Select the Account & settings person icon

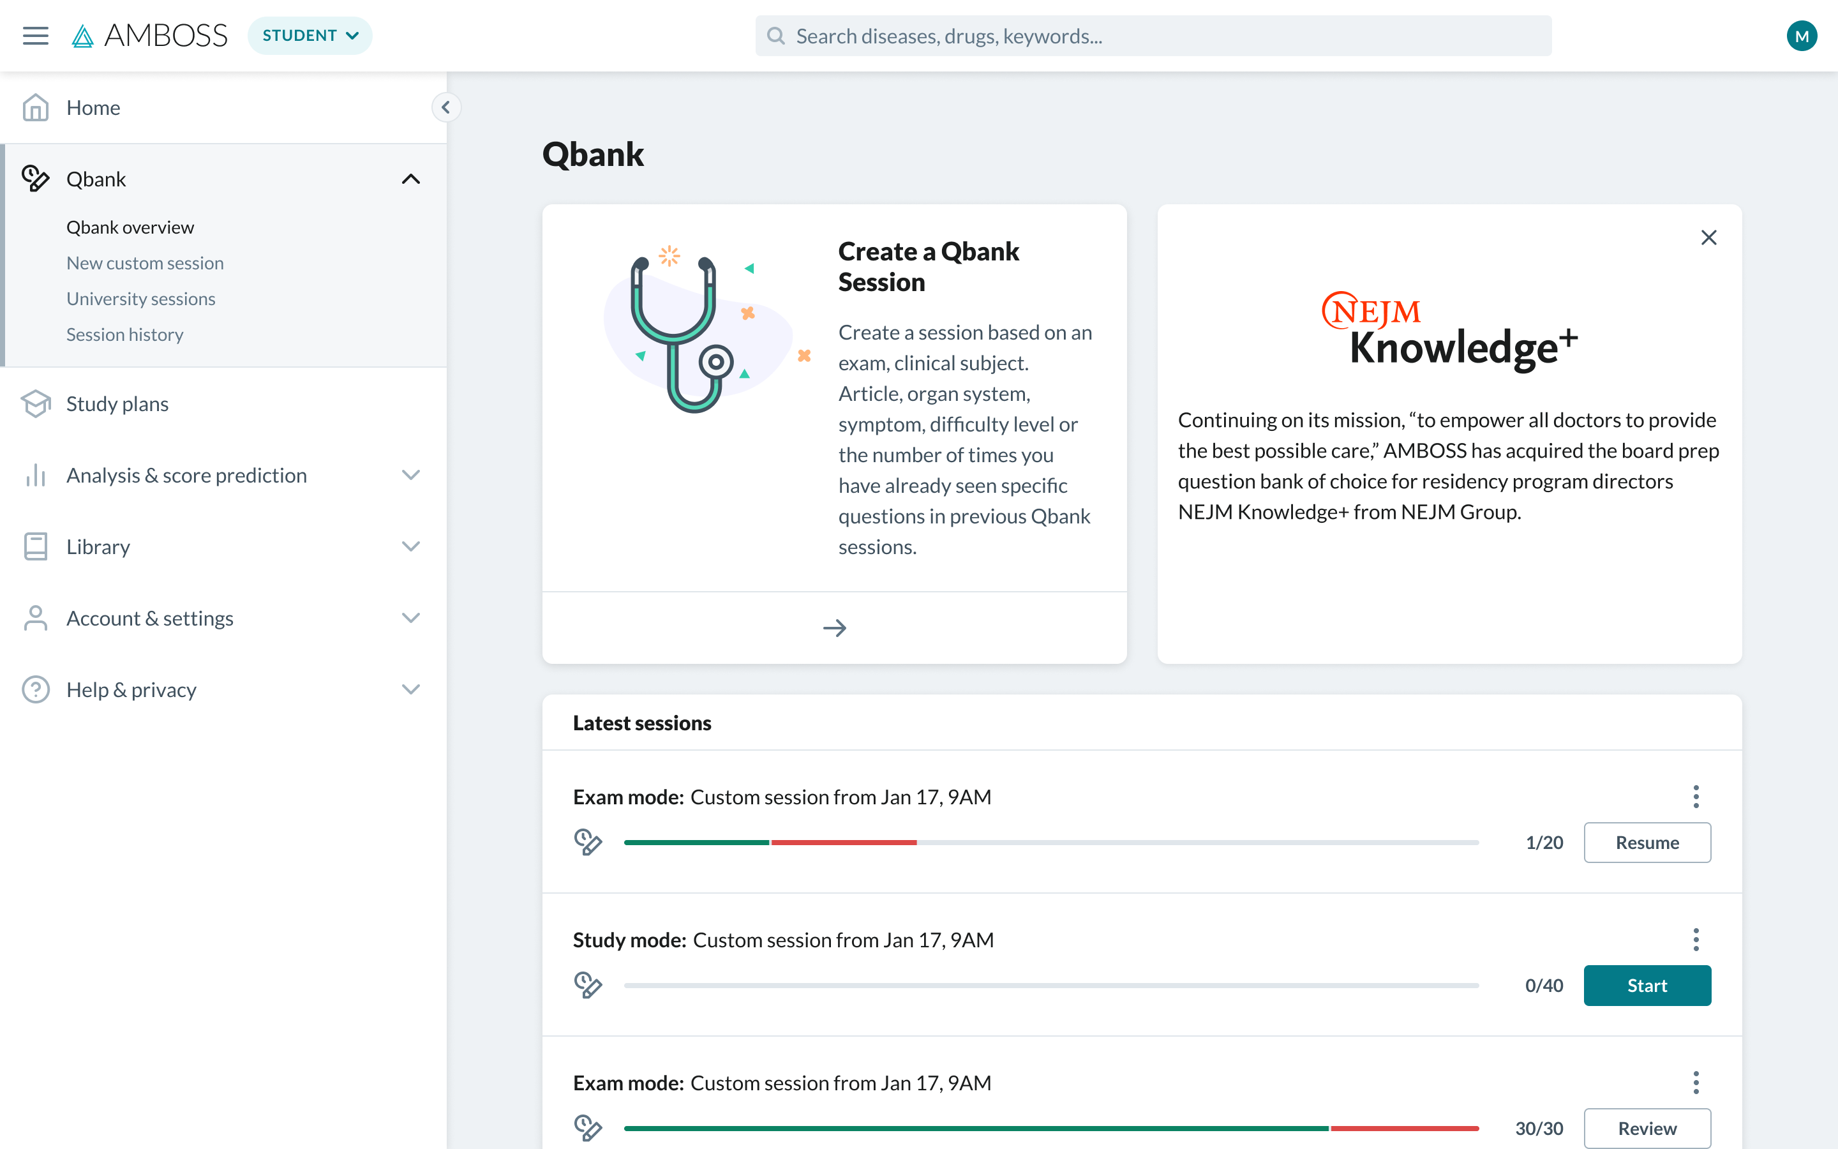(x=35, y=618)
